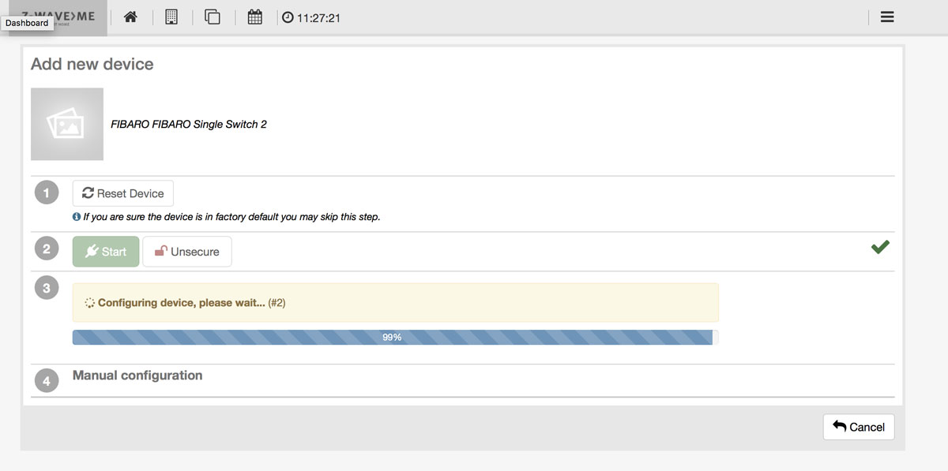948x471 pixels.
Task: Open the events calendar icon
Action: (x=254, y=17)
